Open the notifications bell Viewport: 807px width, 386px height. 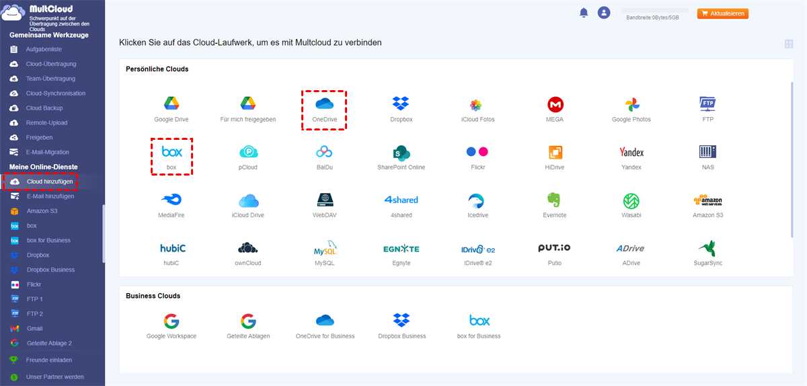click(x=584, y=13)
